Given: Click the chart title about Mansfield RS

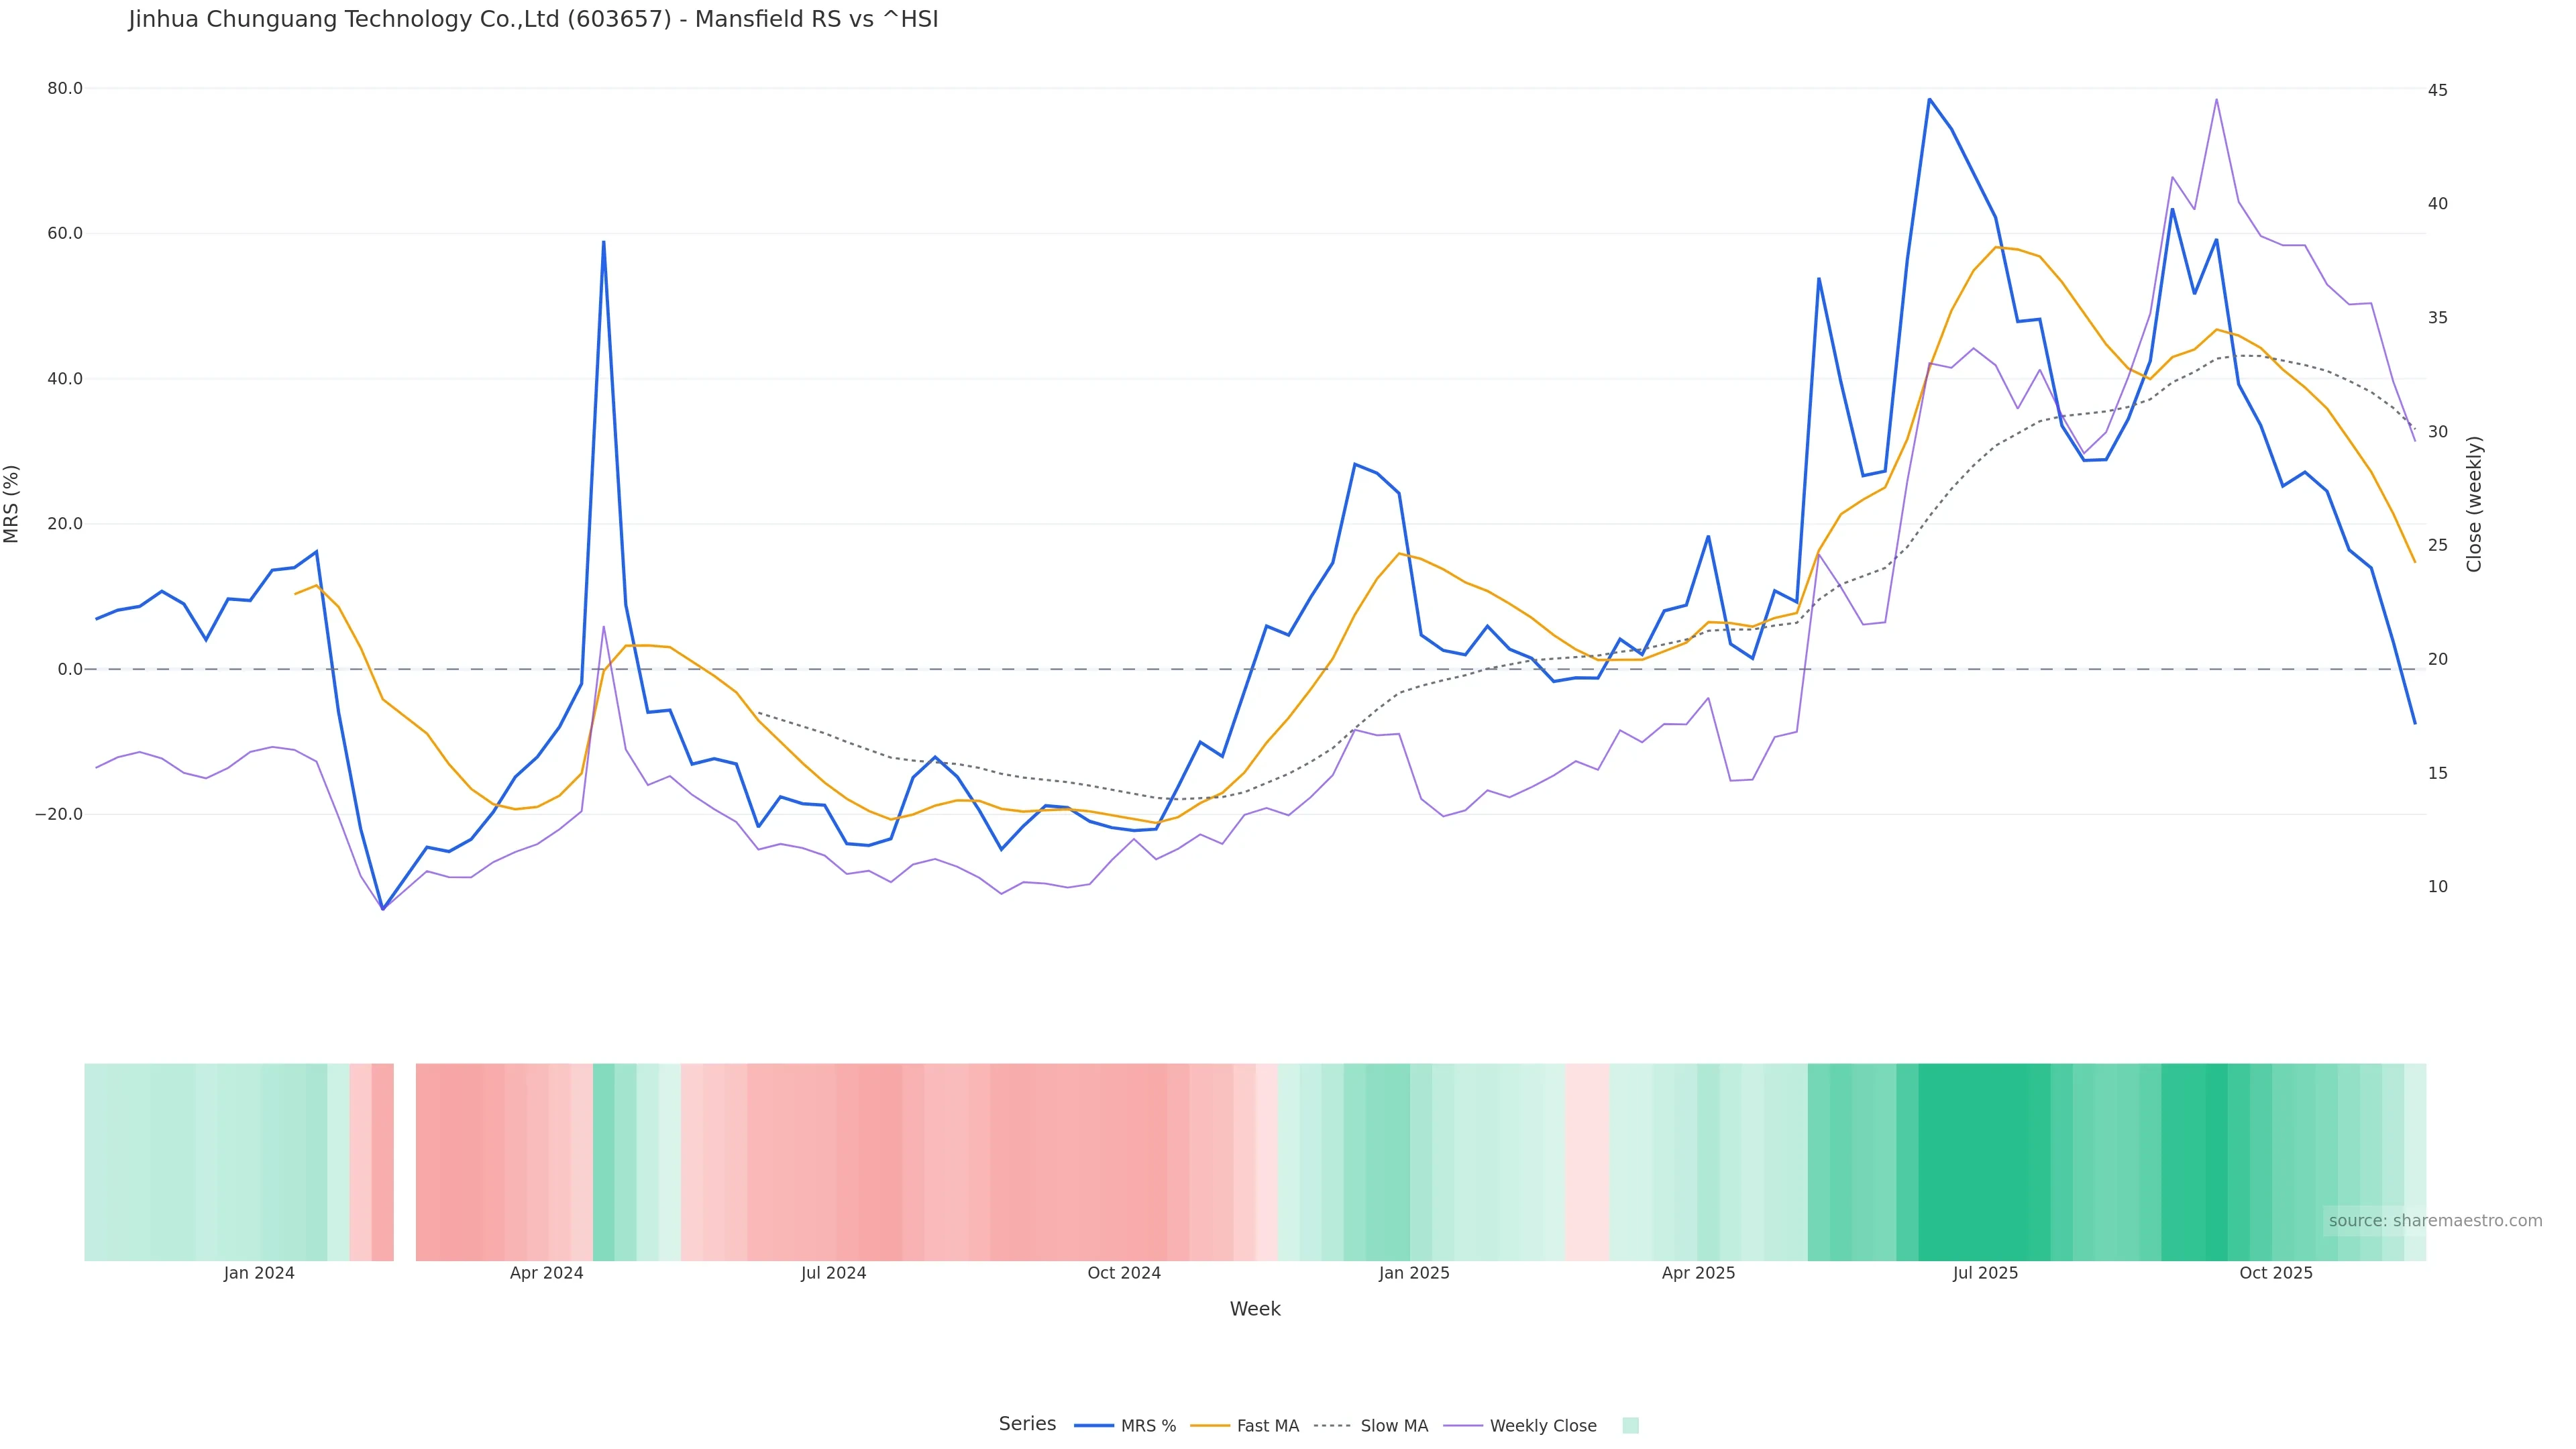Looking at the screenshot, I should point(533,19).
